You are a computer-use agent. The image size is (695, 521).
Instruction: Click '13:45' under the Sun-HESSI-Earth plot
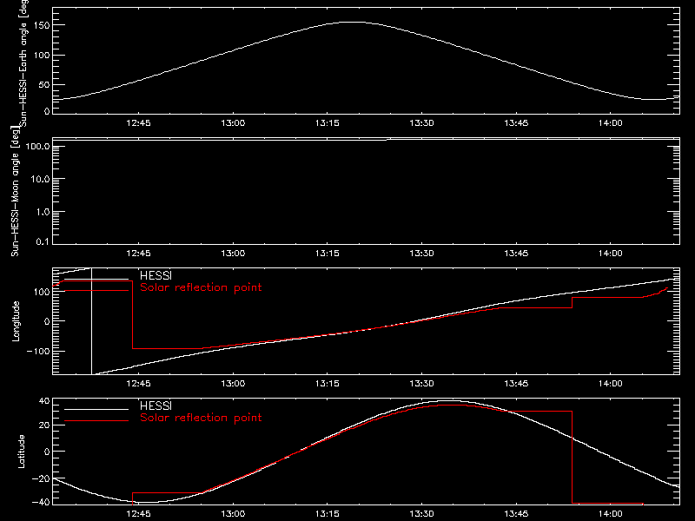click(516, 123)
